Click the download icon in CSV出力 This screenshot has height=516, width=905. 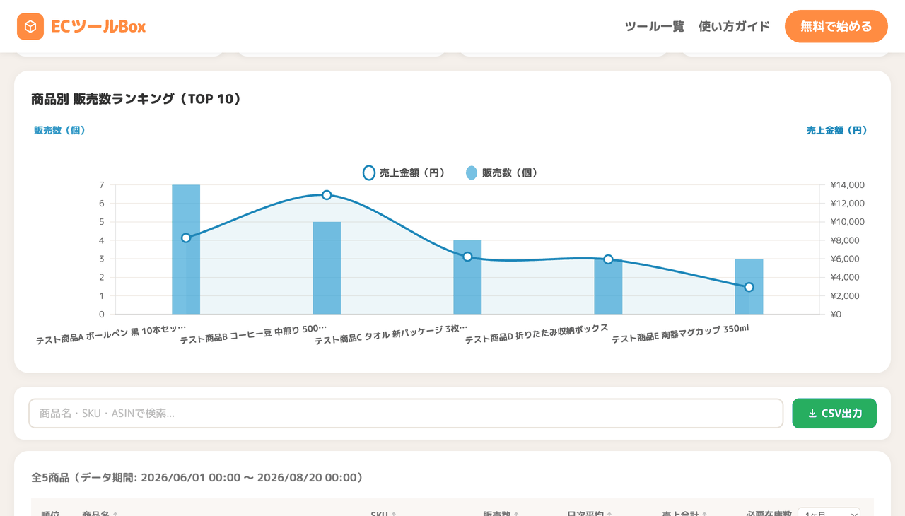812,414
